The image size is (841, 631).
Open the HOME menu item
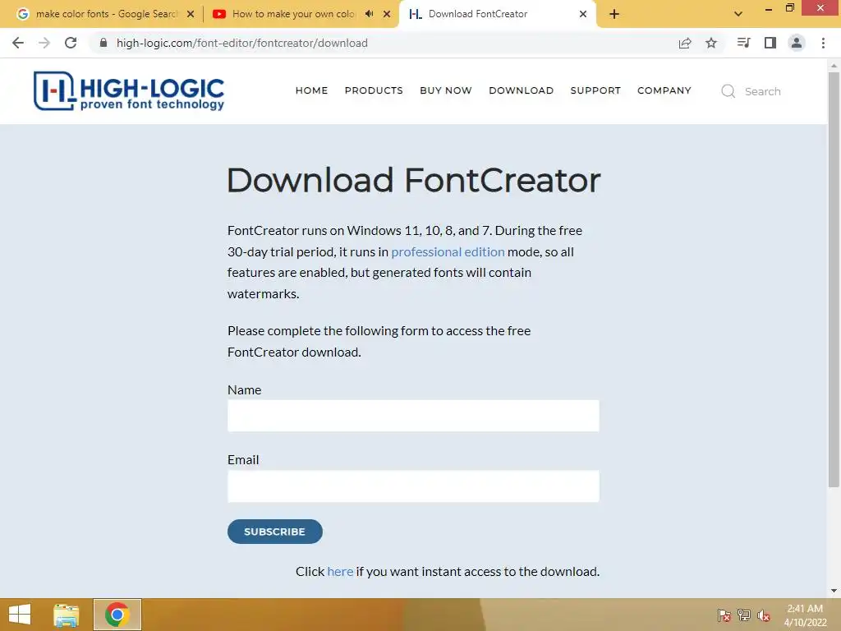pos(311,90)
